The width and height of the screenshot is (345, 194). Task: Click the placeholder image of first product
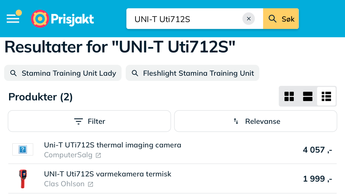[23, 150]
